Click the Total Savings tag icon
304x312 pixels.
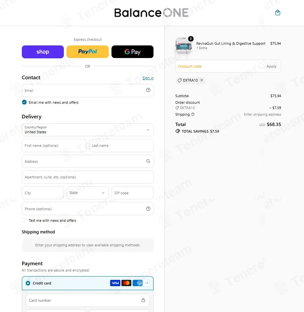point(178,131)
